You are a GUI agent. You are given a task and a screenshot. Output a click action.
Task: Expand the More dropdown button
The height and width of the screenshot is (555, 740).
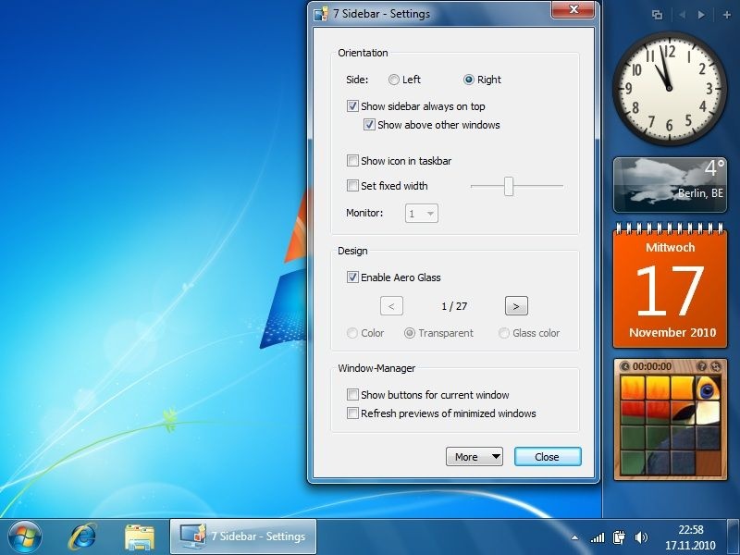click(475, 456)
